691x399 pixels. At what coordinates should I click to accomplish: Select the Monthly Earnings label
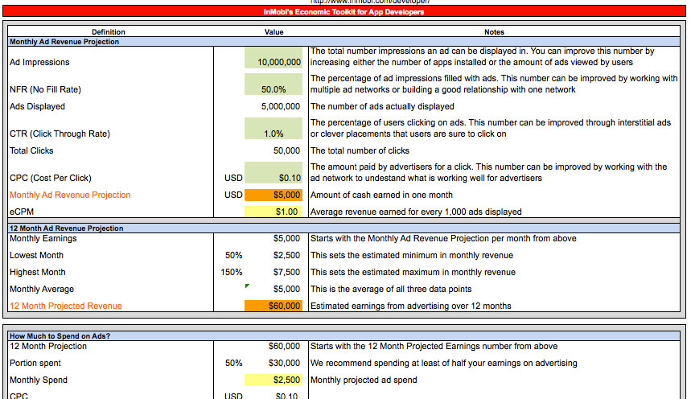coord(43,239)
